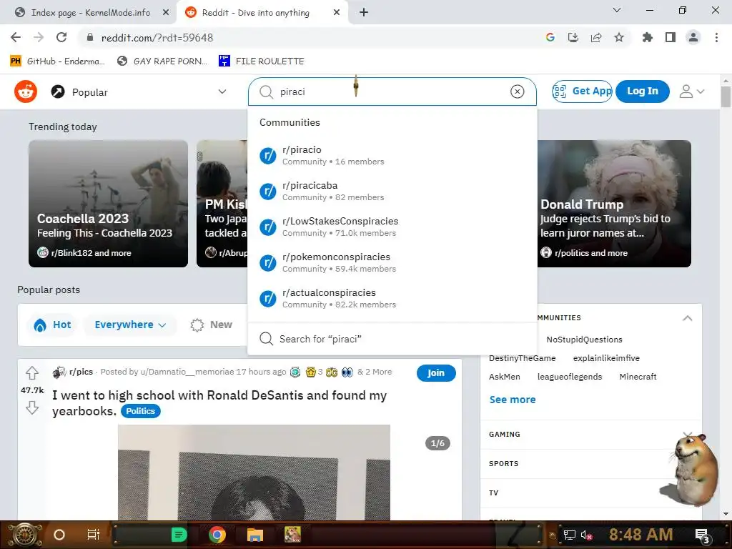Close the Reddit browser tab

[x=337, y=13]
